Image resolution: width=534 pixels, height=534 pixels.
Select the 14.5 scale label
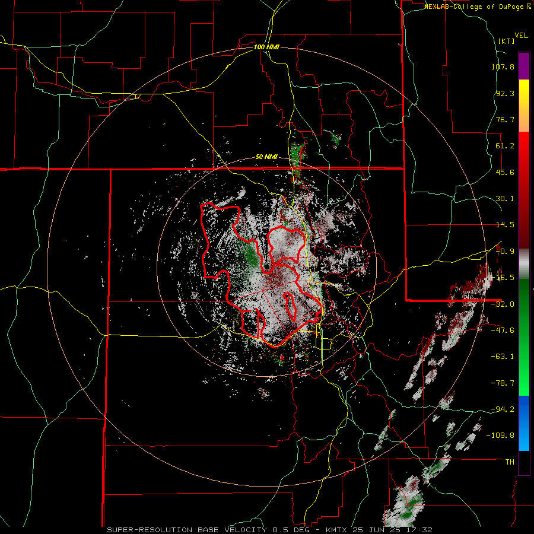coord(505,225)
